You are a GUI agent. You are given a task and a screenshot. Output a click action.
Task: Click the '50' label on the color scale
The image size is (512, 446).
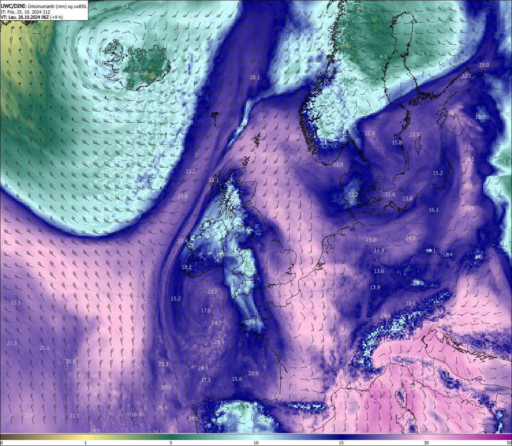pyautogui.click(x=508, y=443)
